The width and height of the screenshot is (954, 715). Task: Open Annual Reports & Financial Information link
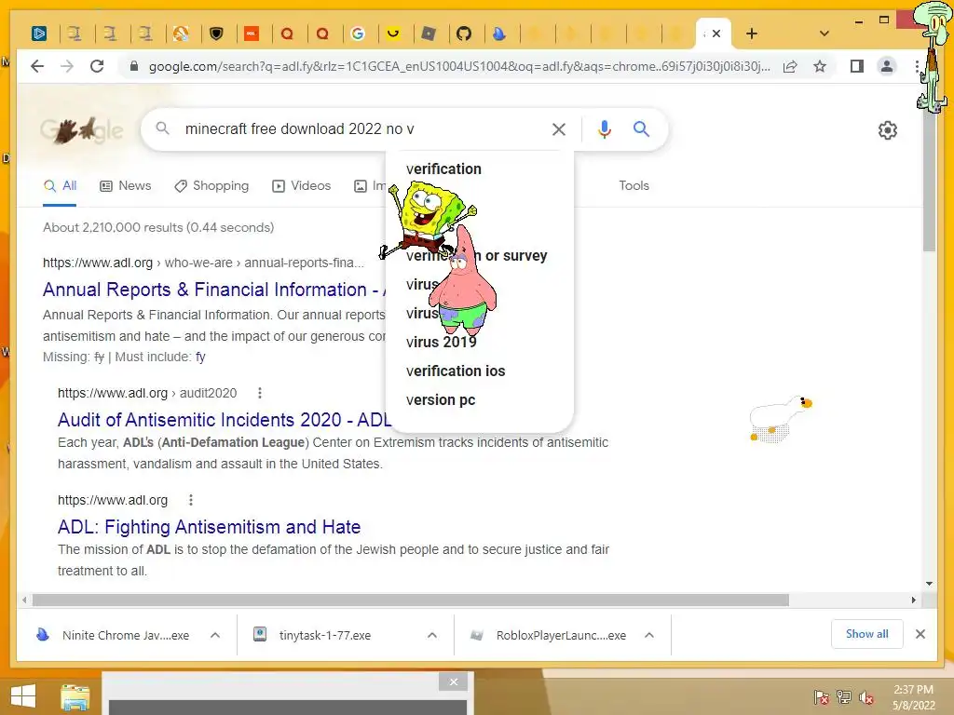pyautogui.click(x=214, y=290)
